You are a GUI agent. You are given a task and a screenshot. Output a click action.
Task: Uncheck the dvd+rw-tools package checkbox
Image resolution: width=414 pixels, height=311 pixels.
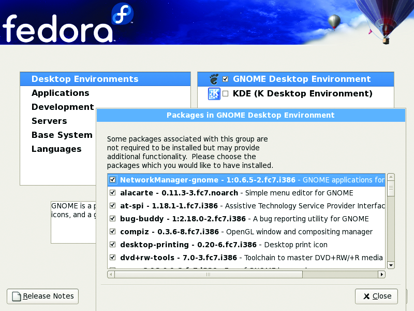click(113, 258)
